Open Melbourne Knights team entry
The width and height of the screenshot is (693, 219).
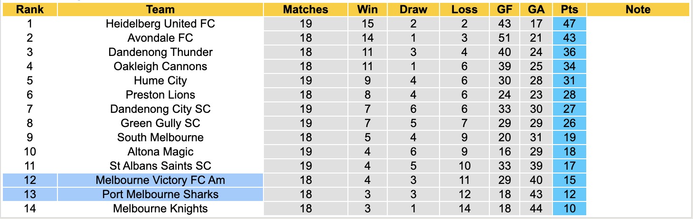coord(160,209)
